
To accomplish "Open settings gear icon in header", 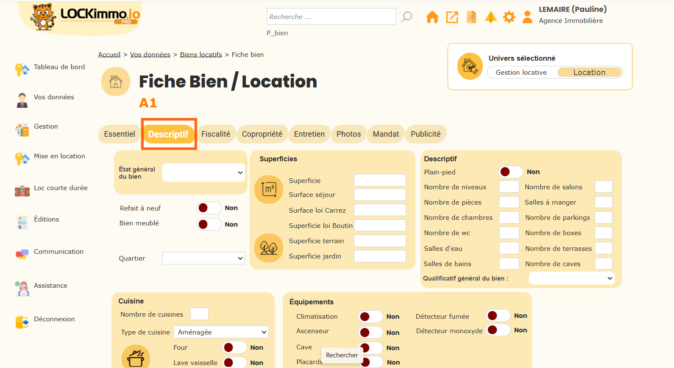I will click(509, 17).
